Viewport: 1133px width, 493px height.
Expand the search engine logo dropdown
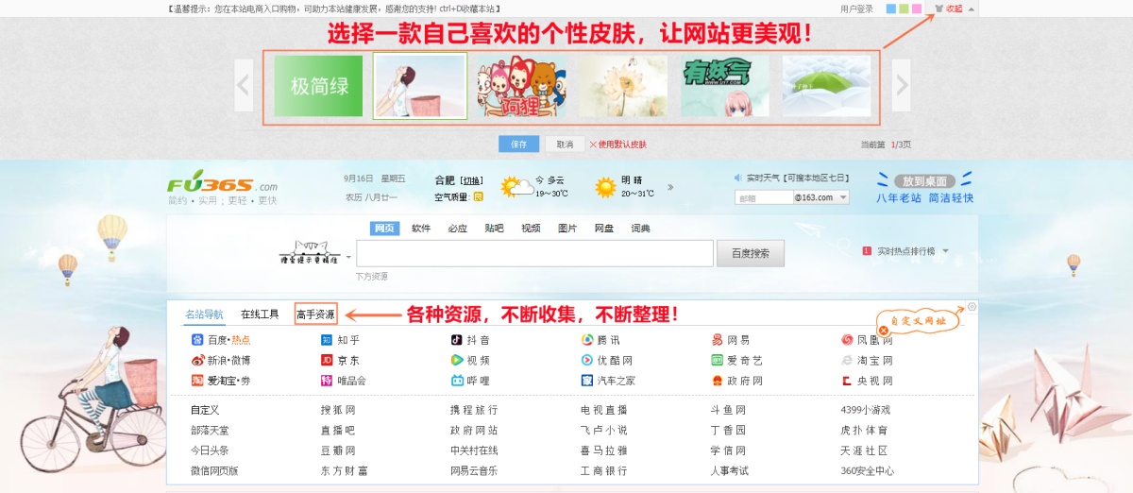tap(348, 257)
